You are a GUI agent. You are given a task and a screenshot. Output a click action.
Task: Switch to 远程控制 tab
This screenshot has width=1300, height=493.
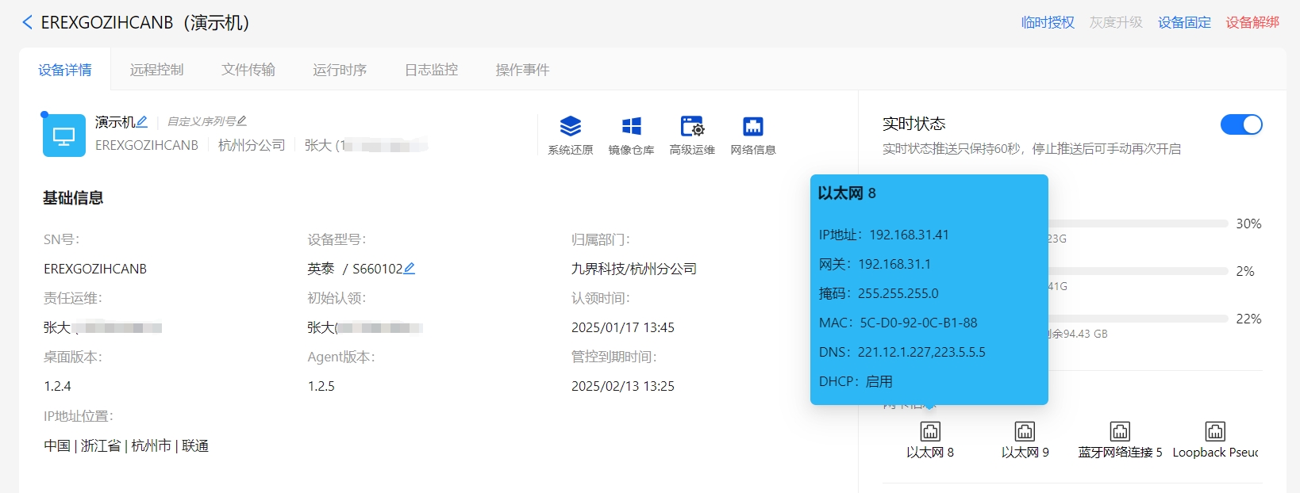pos(156,70)
